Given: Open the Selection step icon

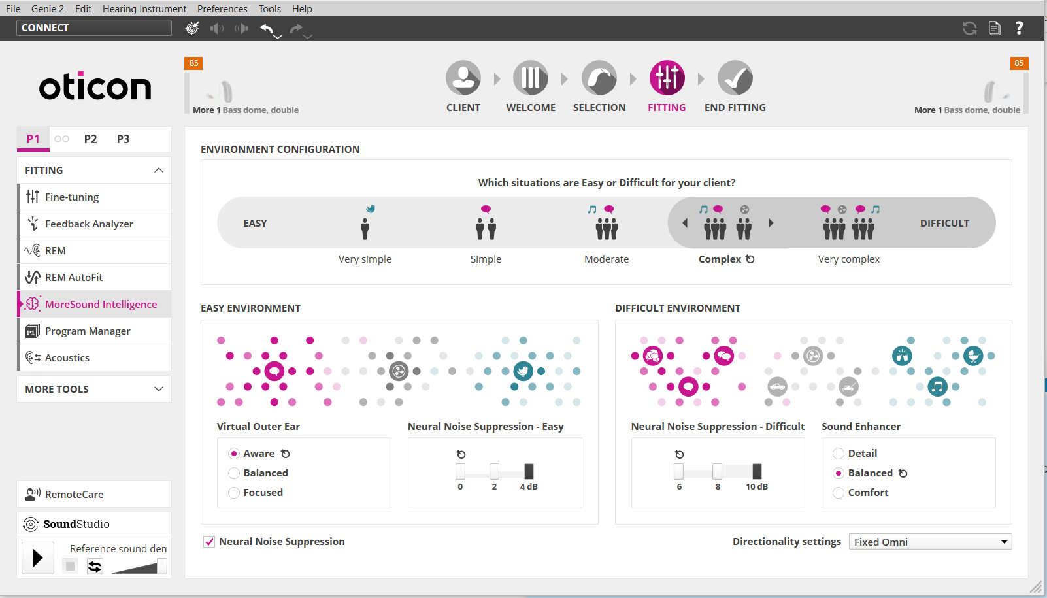Looking at the screenshot, I should coord(599,78).
